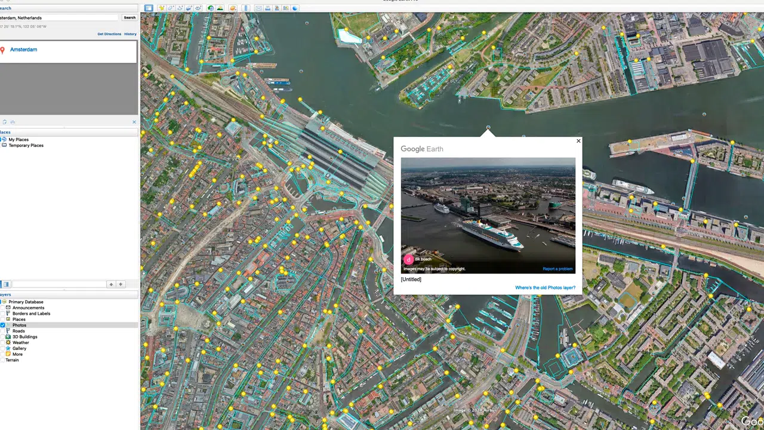The image size is (764, 430).
Task: Enable the Borders and Labels checkbox
Action: [x=2, y=314]
